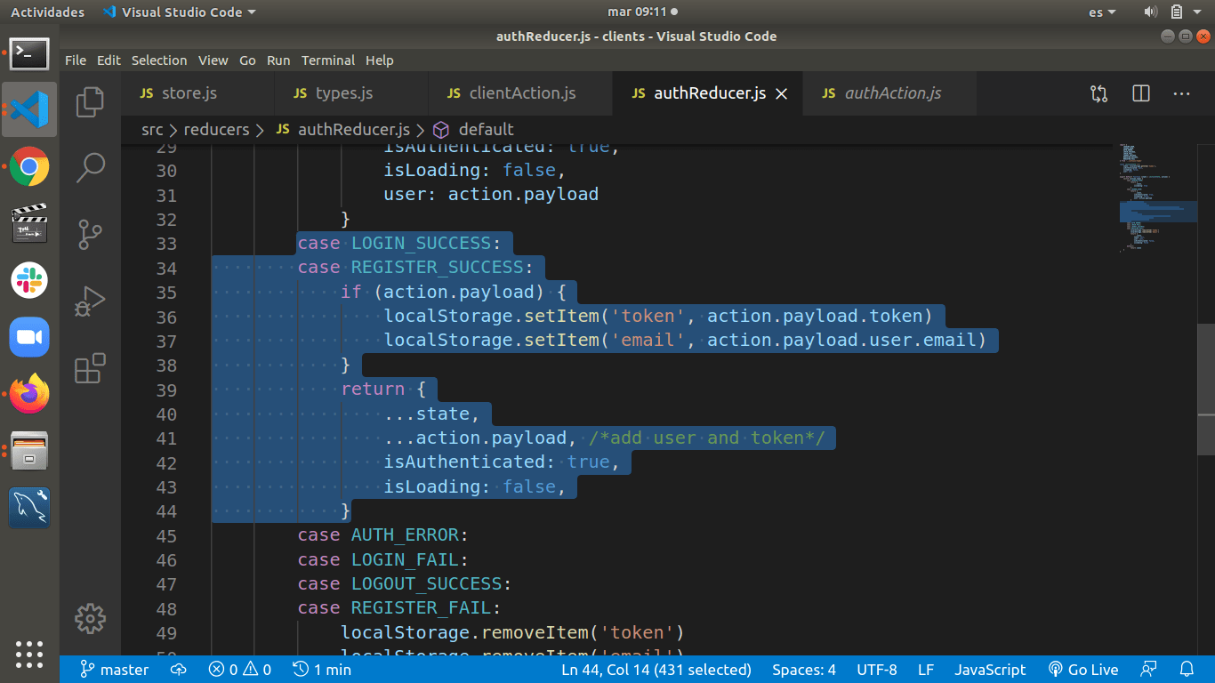The width and height of the screenshot is (1215, 683).
Task: Open the Manage gear in activity bar
Action: 90,619
